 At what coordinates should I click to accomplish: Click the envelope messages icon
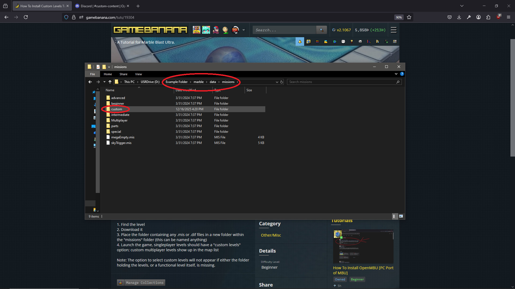[x=360, y=41]
